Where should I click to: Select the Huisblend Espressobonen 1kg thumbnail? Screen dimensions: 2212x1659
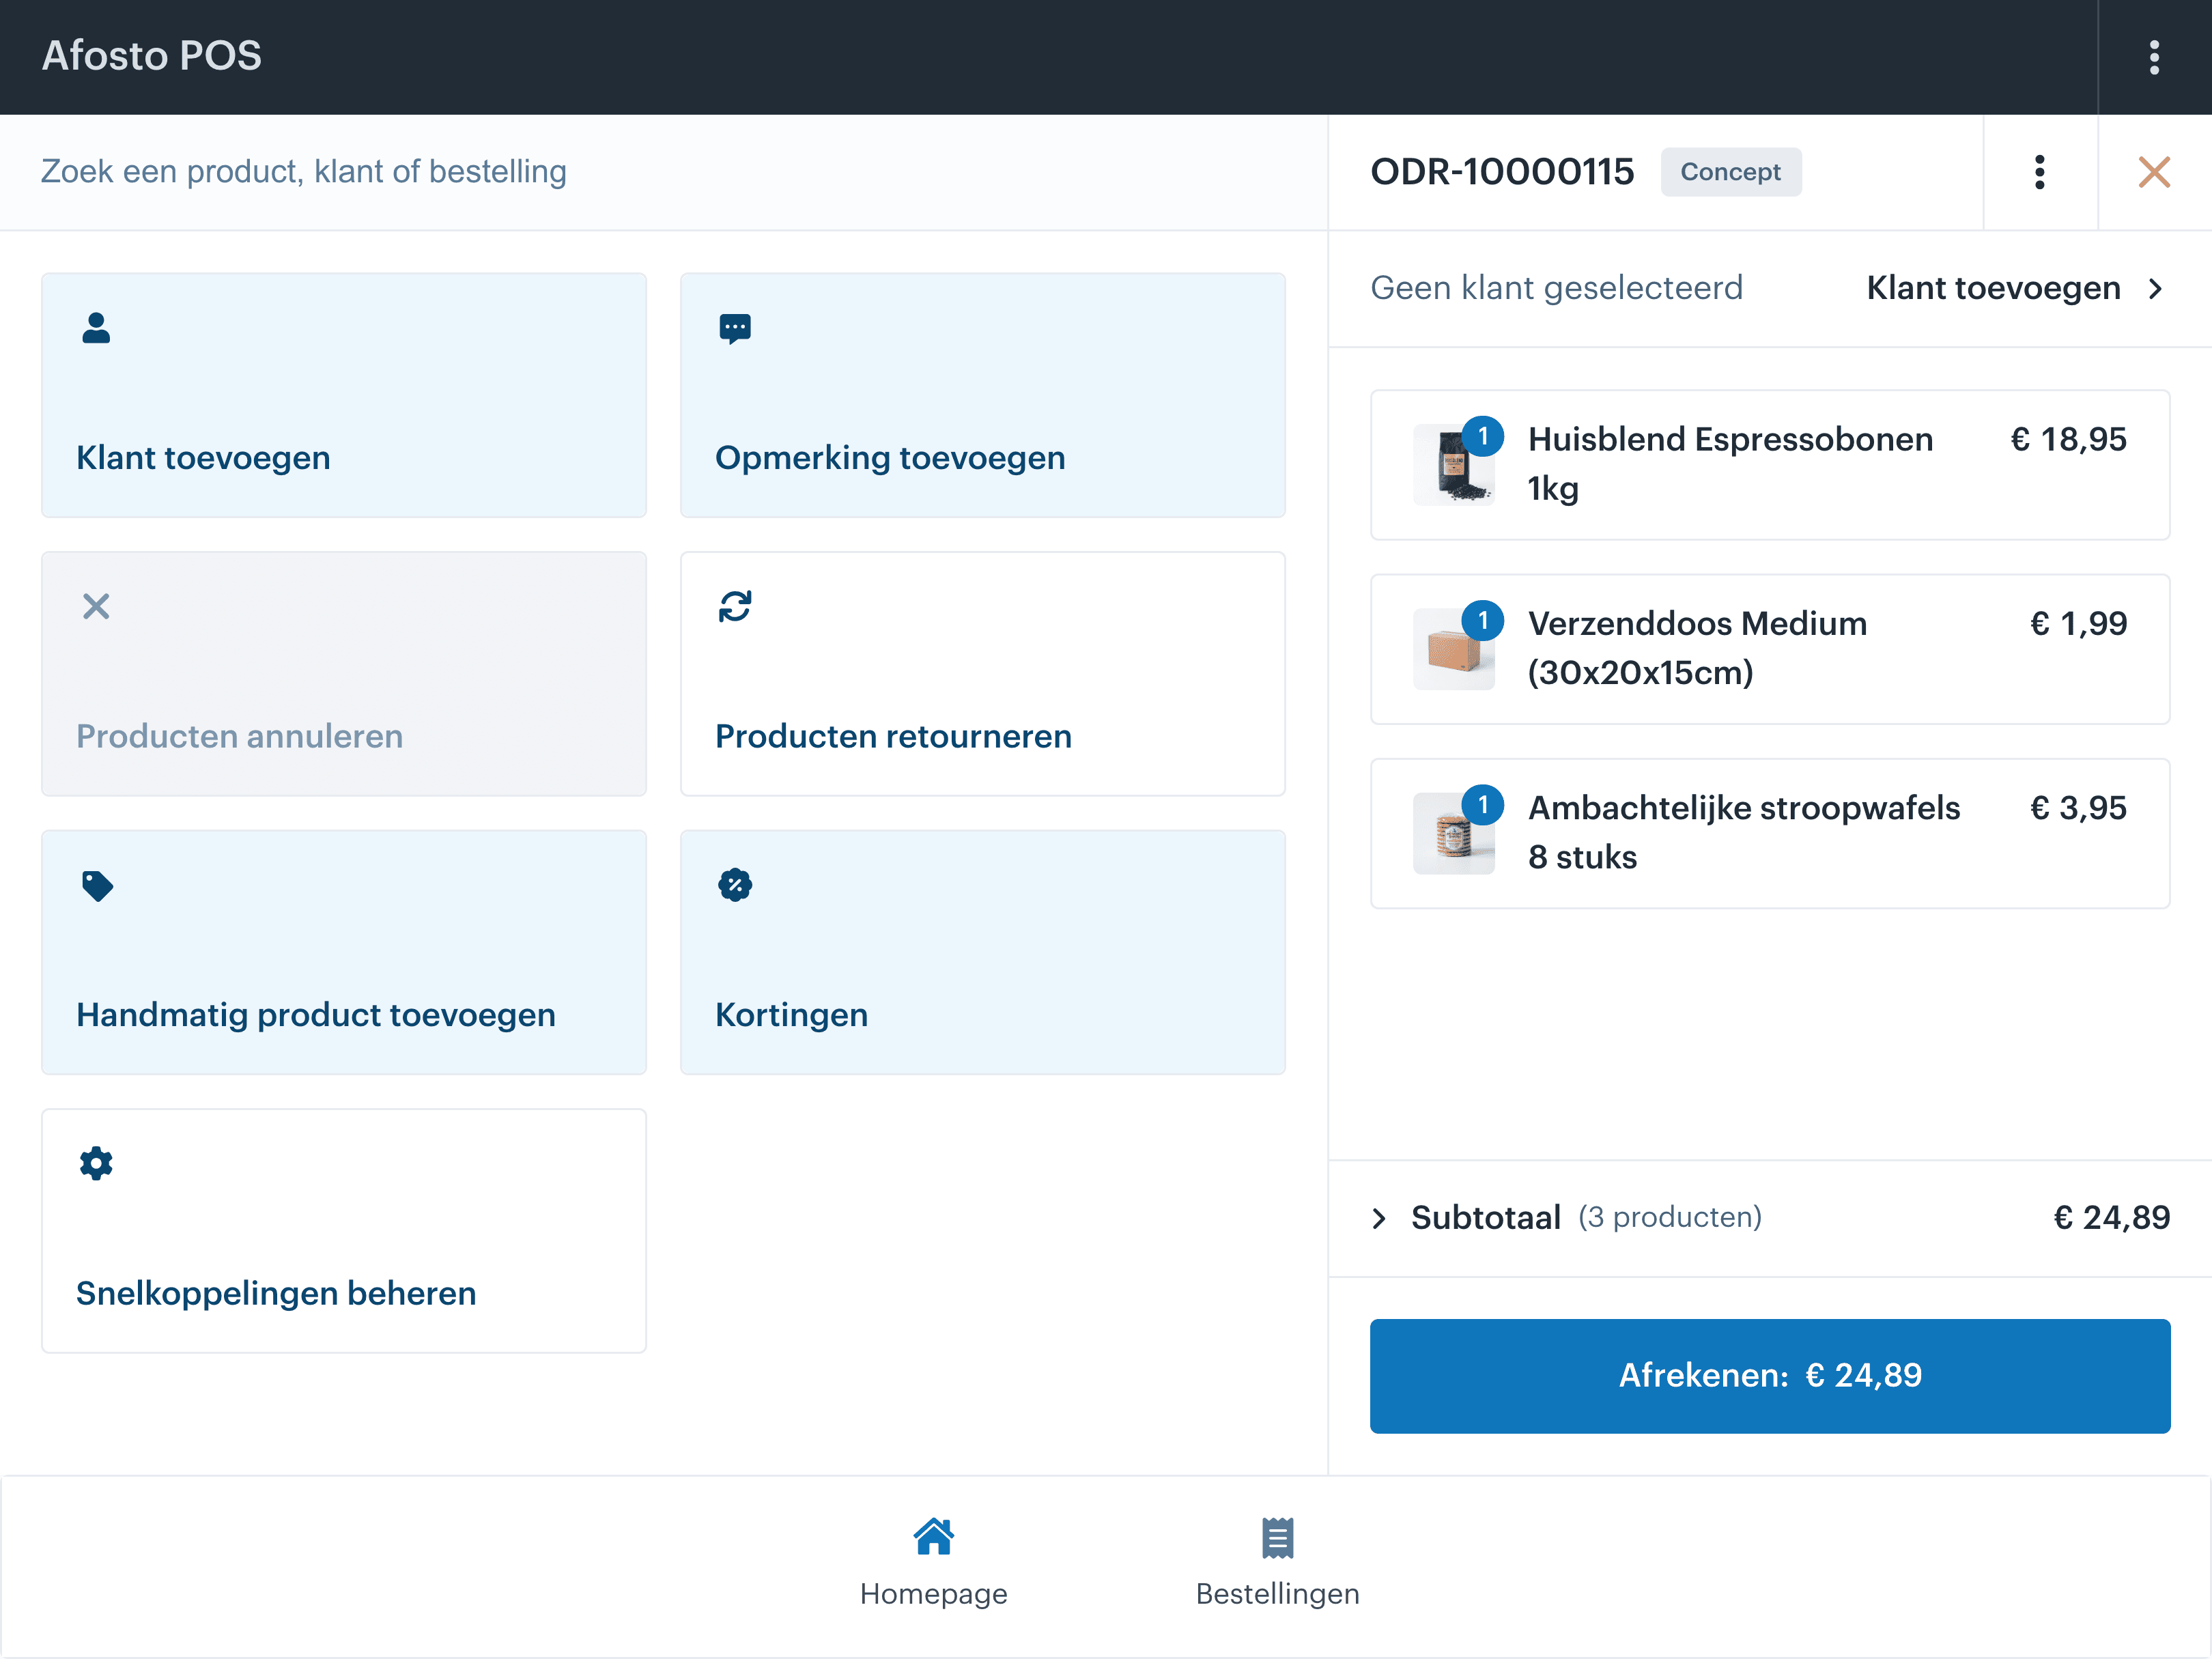pos(1453,465)
